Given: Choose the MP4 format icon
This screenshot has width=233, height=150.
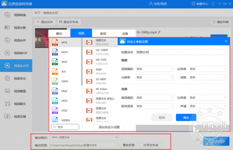Looking at the screenshot, I should 55,42.
